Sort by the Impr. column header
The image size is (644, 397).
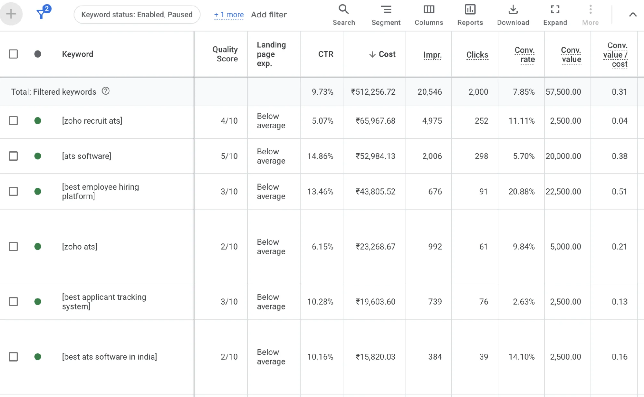coord(432,55)
